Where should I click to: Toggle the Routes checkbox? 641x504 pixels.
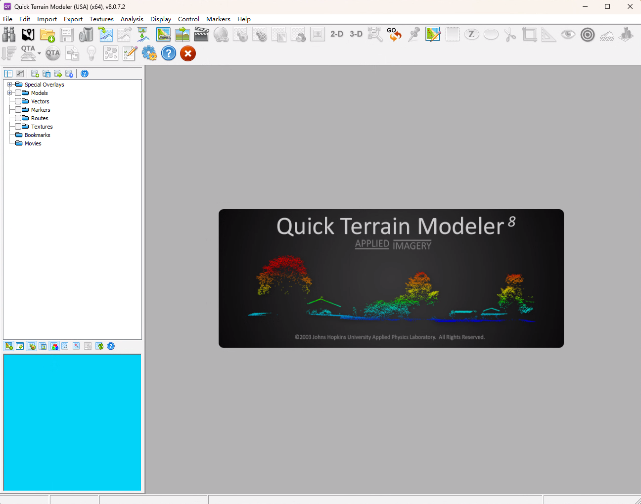18,118
